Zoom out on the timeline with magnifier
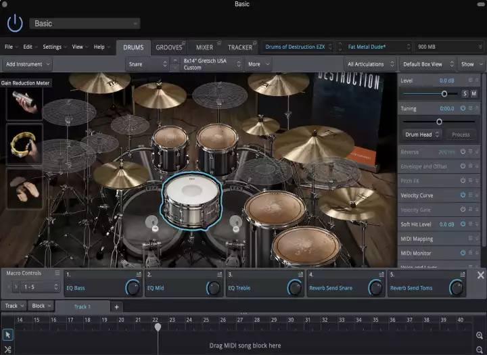 click(480, 350)
